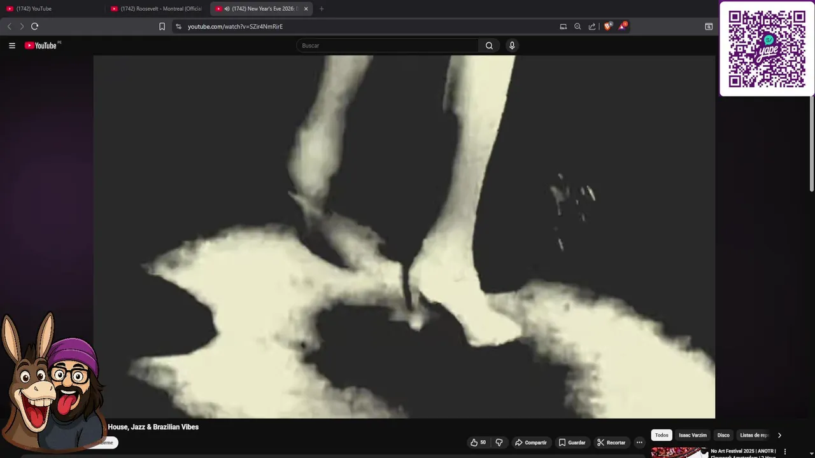Share the page via the address bar share icon
Viewport: 815px width, 458px height.
click(592, 26)
